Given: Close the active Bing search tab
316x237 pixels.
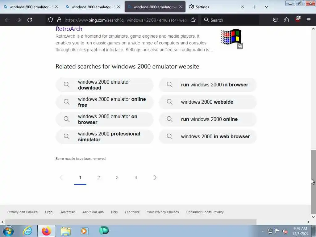Looking at the screenshot, I should [181, 7].
